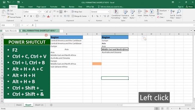
Task: Open the File tab
Action: click(4, 7)
